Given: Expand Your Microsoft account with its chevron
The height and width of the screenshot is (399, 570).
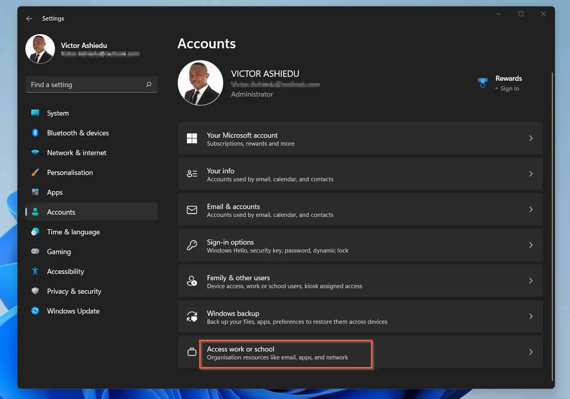Looking at the screenshot, I should (x=531, y=138).
